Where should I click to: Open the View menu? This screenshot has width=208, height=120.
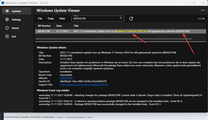coord(62,19)
